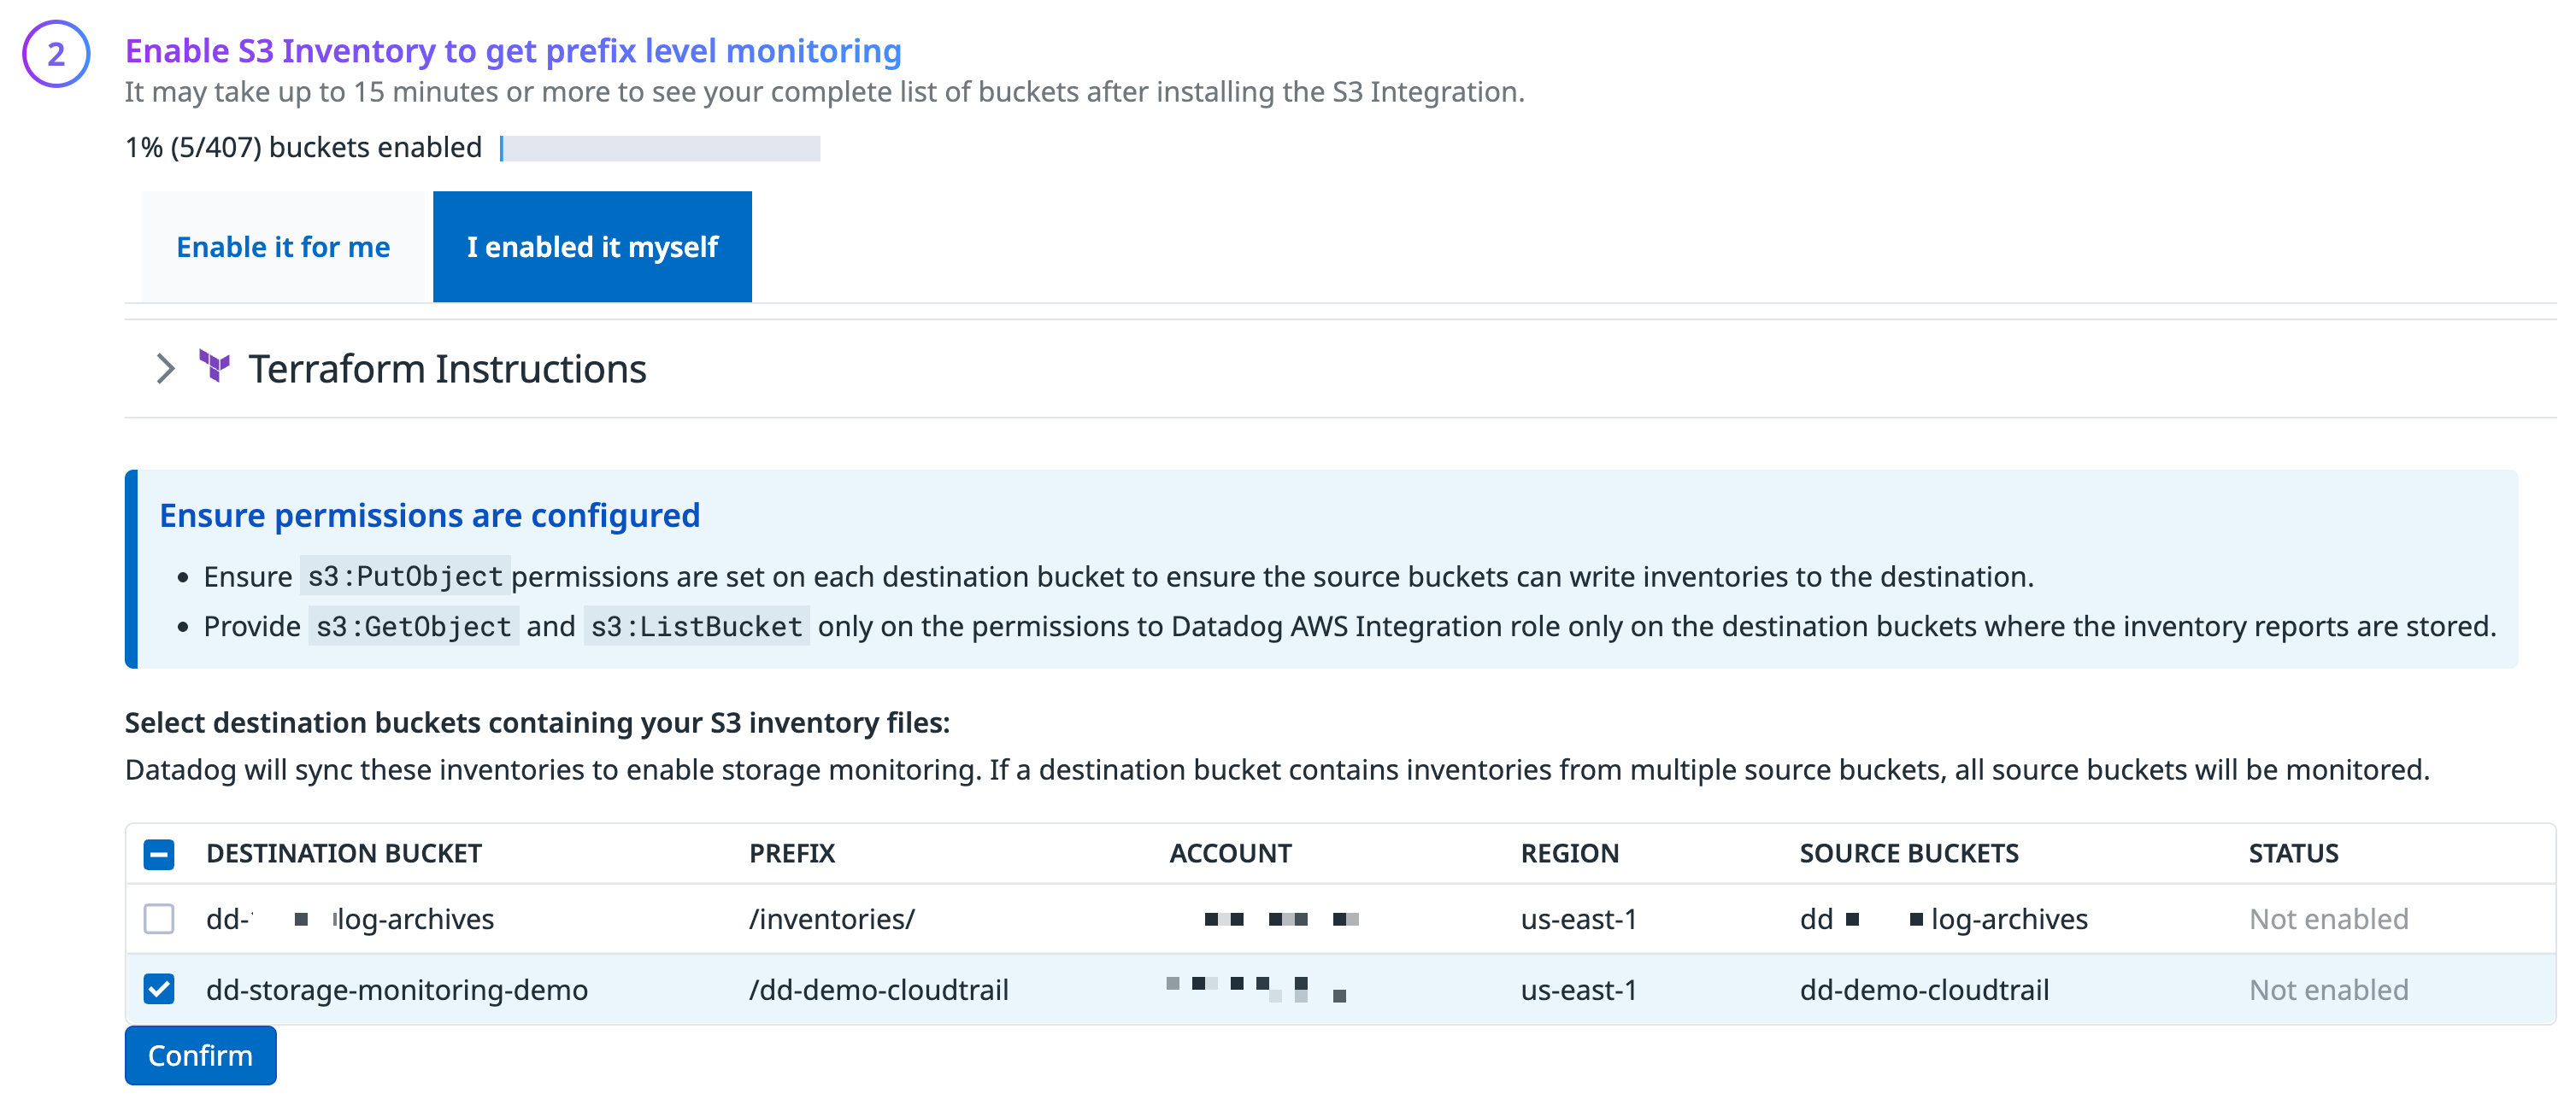Image resolution: width=2576 pixels, height=1105 pixels.
Task: Expand the Terraform Instructions chevron
Action: (x=166, y=369)
